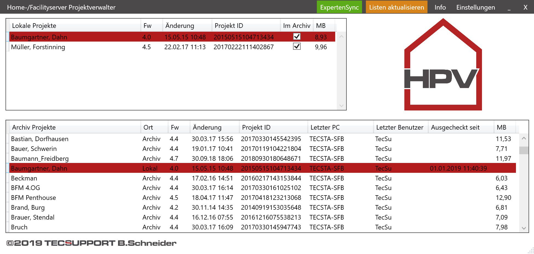The image size is (534, 254).
Task: Select archive project Brauer, Stendal
Action: click(263, 217)
